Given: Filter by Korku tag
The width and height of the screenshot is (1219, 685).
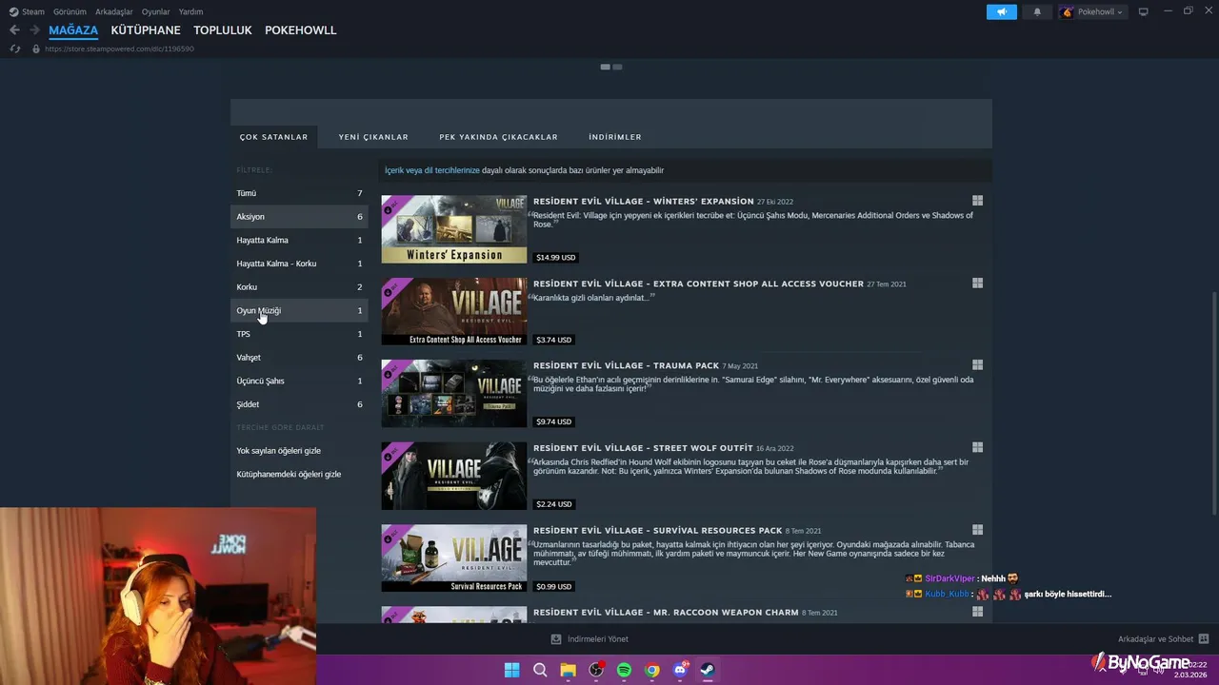Looking at the screenshot, I should pos(299,287).
